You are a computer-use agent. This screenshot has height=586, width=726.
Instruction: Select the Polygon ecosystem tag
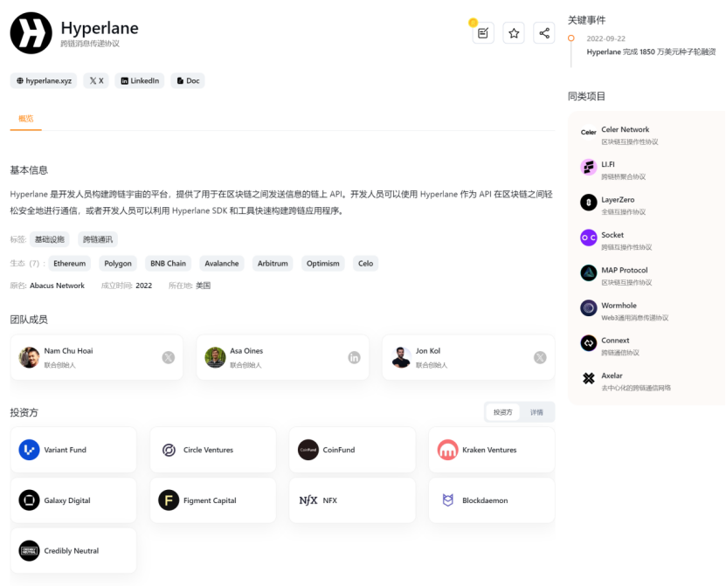click(x=118, y=264)
